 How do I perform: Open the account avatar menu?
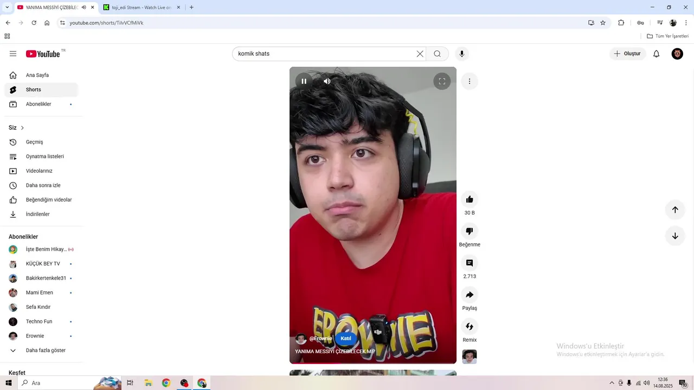677,54
